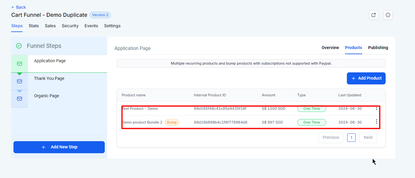
Task: Go to the funnel Settings tab
Action: [x=112, y=26]
